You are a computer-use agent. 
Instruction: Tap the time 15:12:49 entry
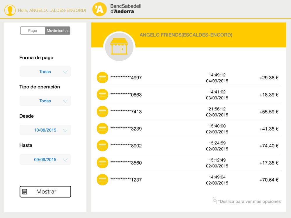217,160
